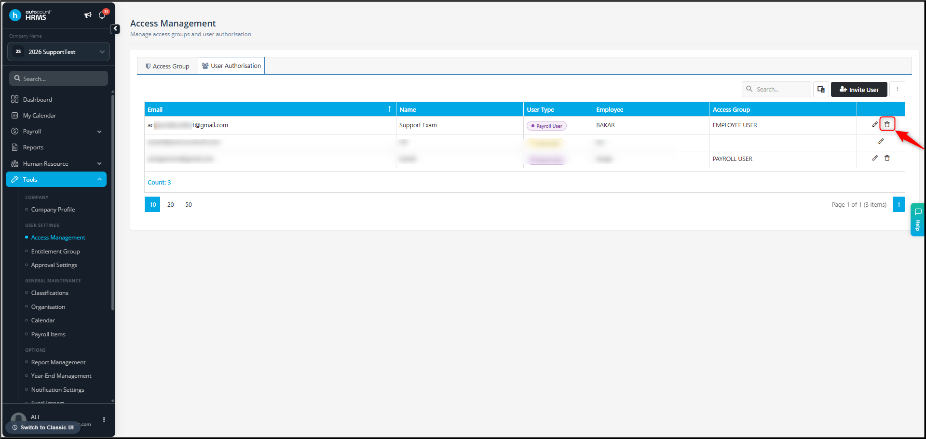
Task: Set page size to 50
Action: point(188,204)
